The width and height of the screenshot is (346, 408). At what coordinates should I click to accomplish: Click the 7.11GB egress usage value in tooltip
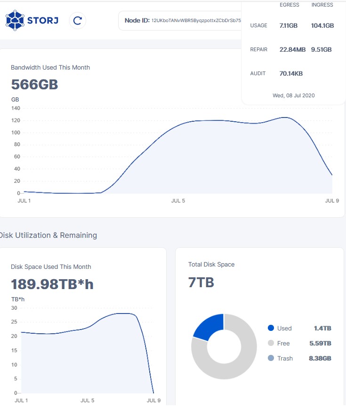[x=288, y=26]
